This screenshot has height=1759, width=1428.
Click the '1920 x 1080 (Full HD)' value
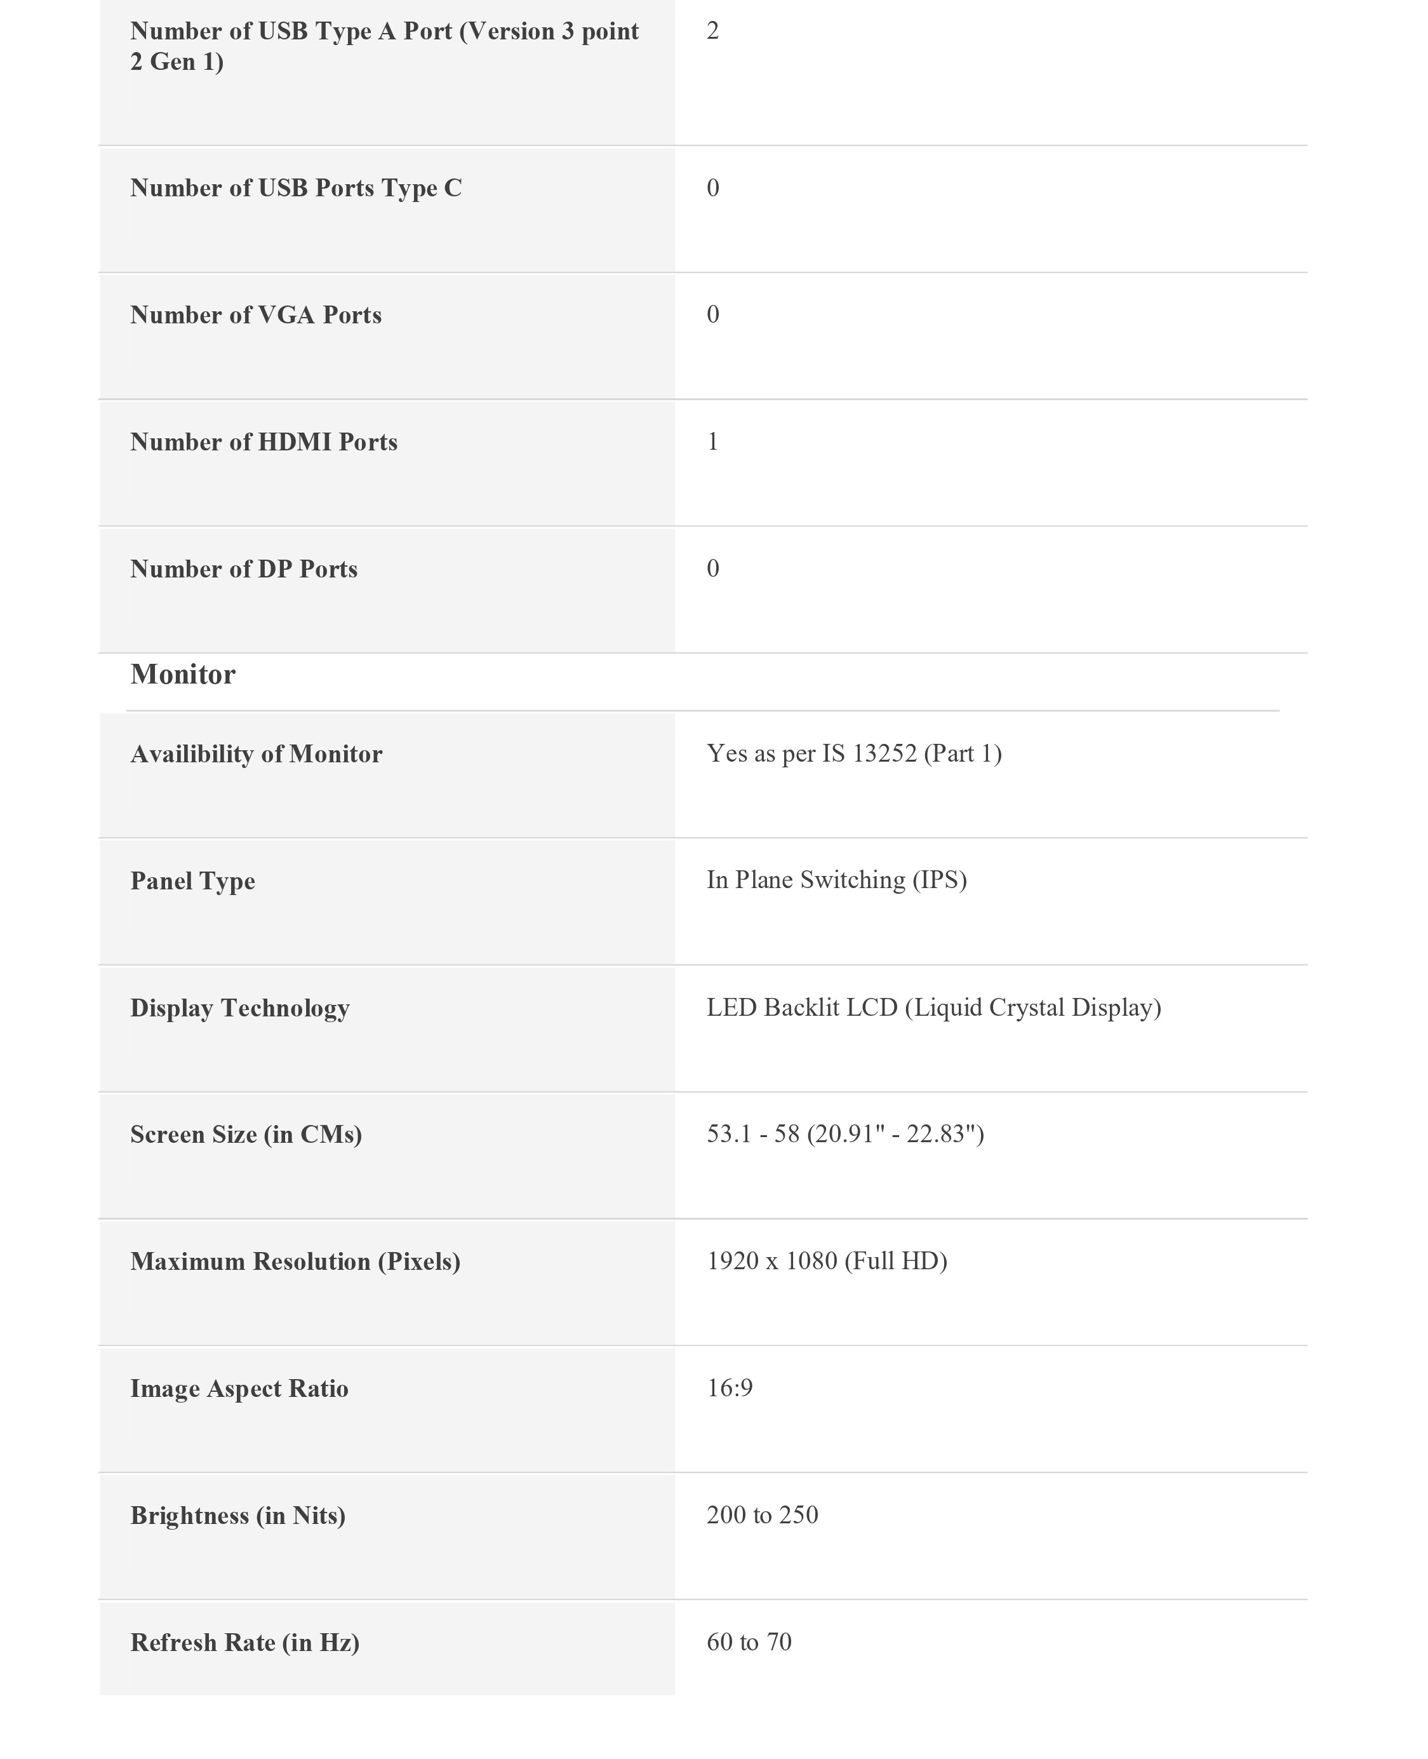pos(827,1260)
